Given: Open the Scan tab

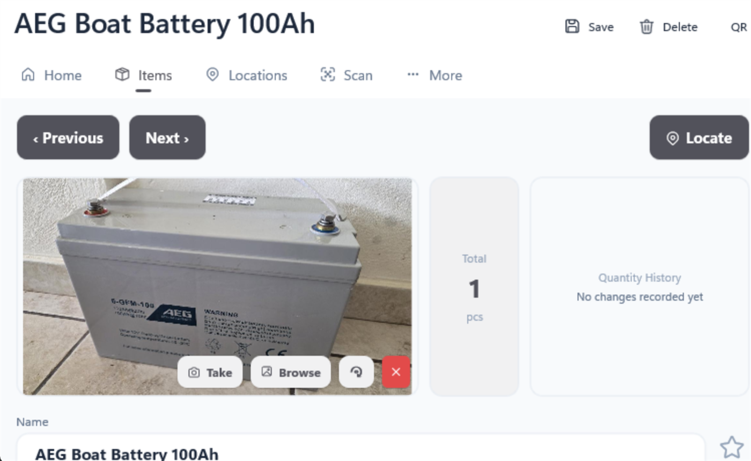Looking at the screenshot, I should click(346, 75).
